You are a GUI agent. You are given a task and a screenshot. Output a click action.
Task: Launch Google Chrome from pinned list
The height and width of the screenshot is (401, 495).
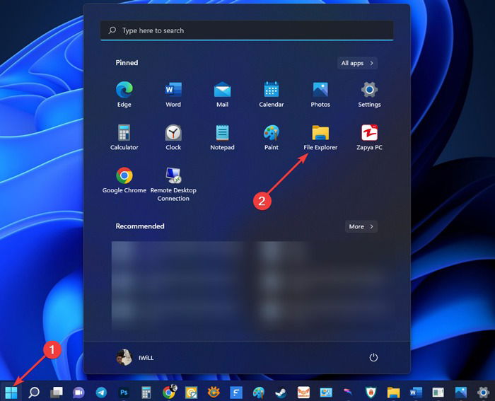point(124,180)
